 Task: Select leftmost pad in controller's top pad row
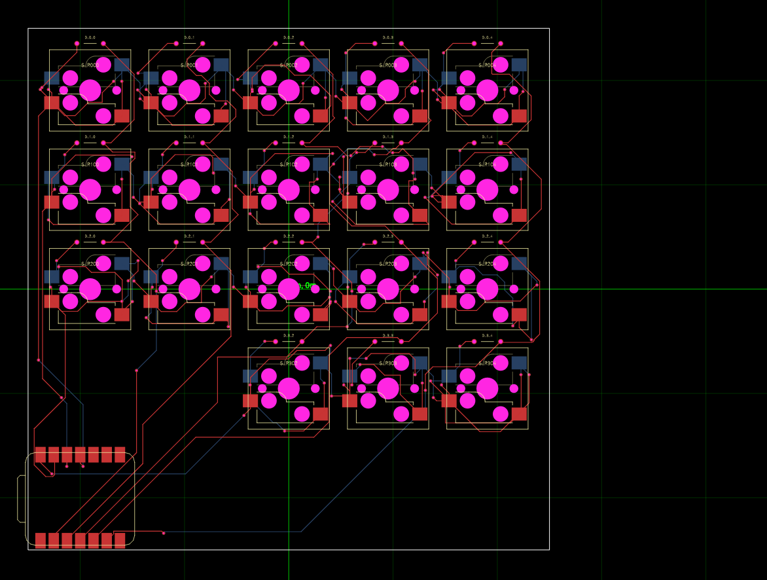tap(41, 455)
